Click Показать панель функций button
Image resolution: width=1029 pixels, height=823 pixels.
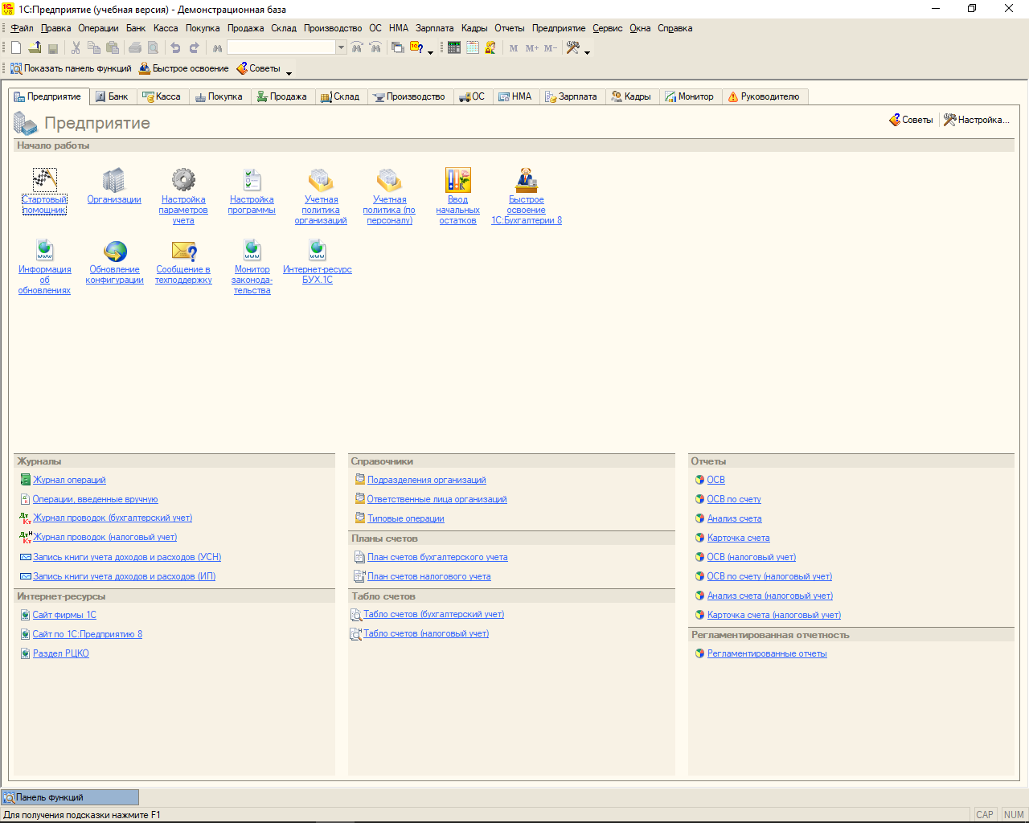71,68
